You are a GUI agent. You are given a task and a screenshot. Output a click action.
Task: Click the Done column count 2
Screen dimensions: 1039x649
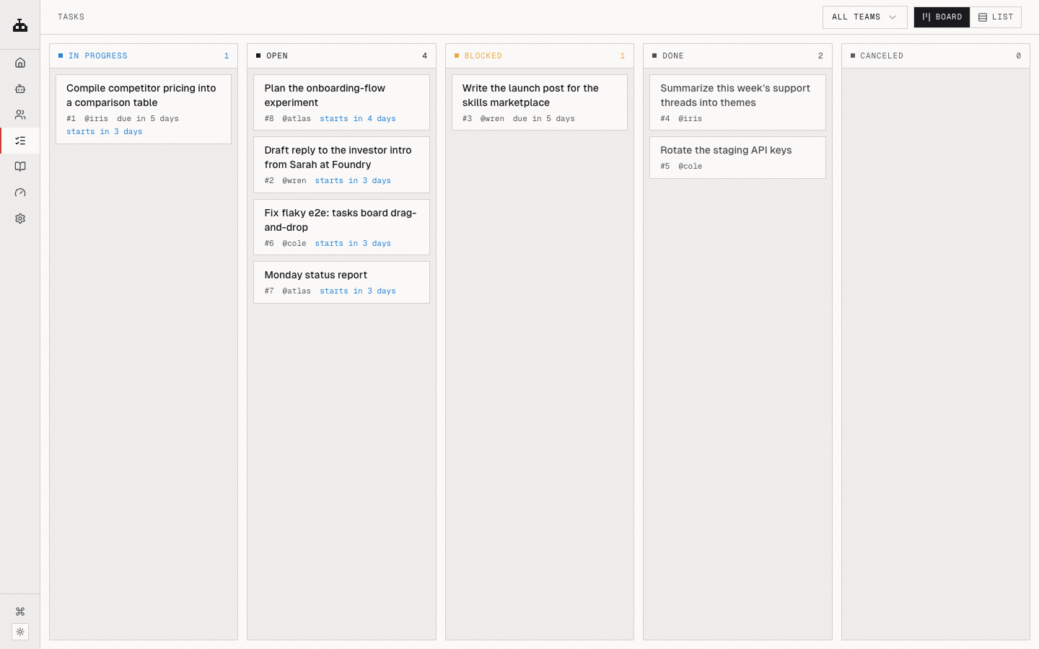tap(820, 56)
